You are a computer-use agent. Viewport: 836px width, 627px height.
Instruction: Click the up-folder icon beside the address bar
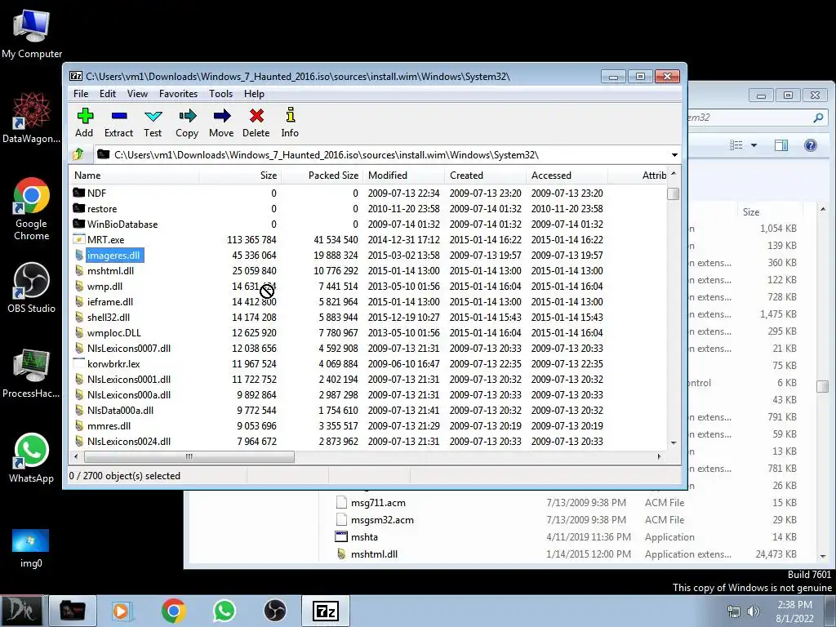(79, 154)
